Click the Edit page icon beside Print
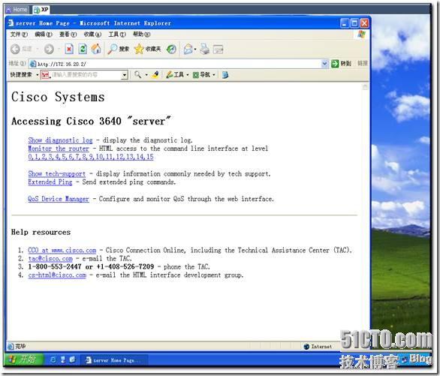Image resolution: width=440 pixels, height=376 pixels. coord(218,50)
